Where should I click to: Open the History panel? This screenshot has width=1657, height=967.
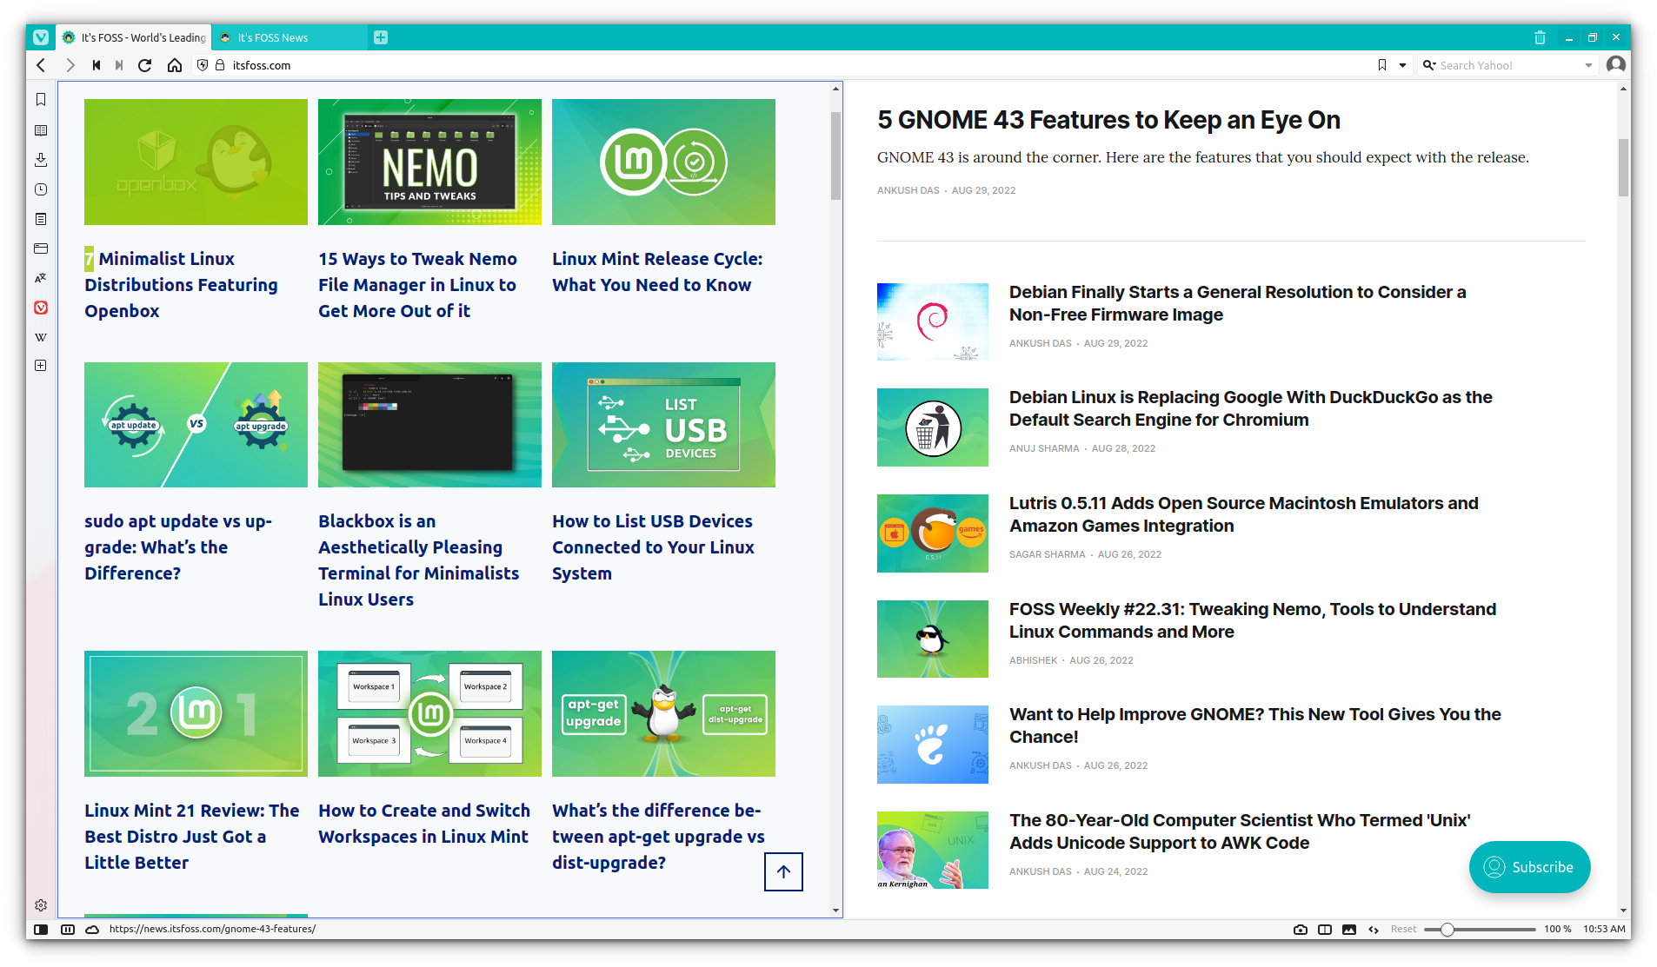pos(41,189)
